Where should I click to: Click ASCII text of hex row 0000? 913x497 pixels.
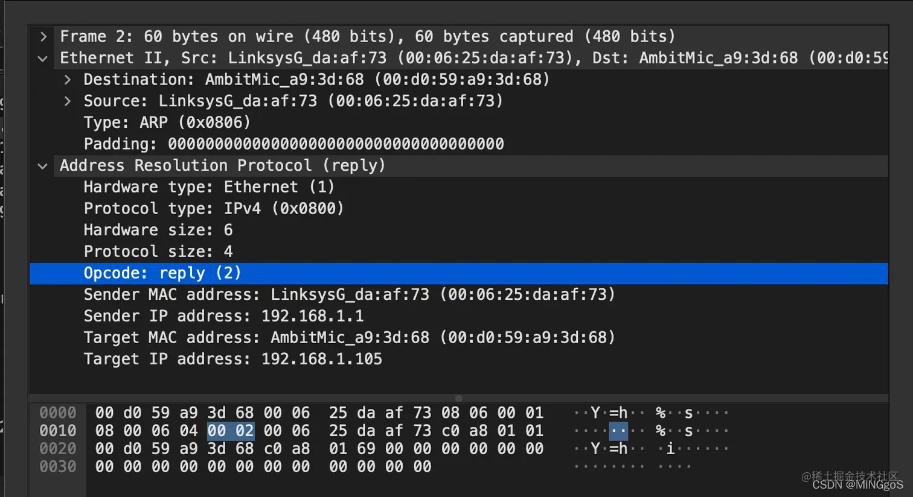click(x=652, y=413)
